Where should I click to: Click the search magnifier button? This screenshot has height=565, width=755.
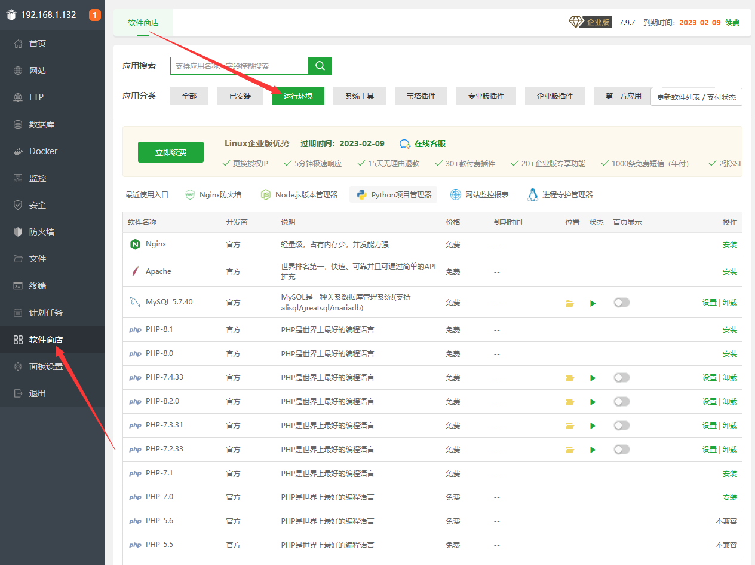320,66
